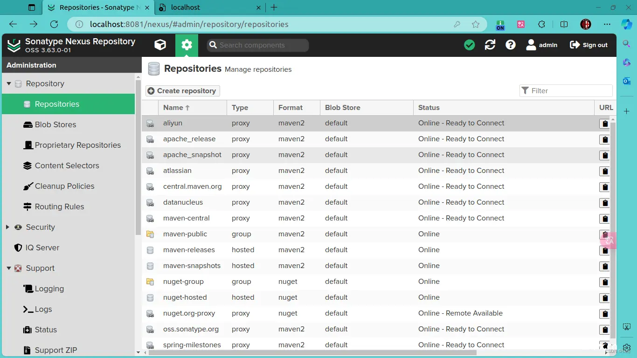
Task: Click Sign out
Action: (x=589, y=45)
